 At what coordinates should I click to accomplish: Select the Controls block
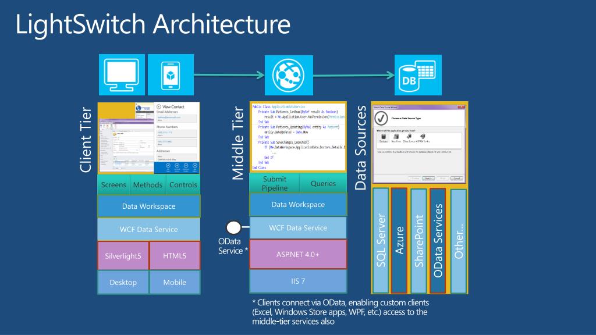[183, 184]
